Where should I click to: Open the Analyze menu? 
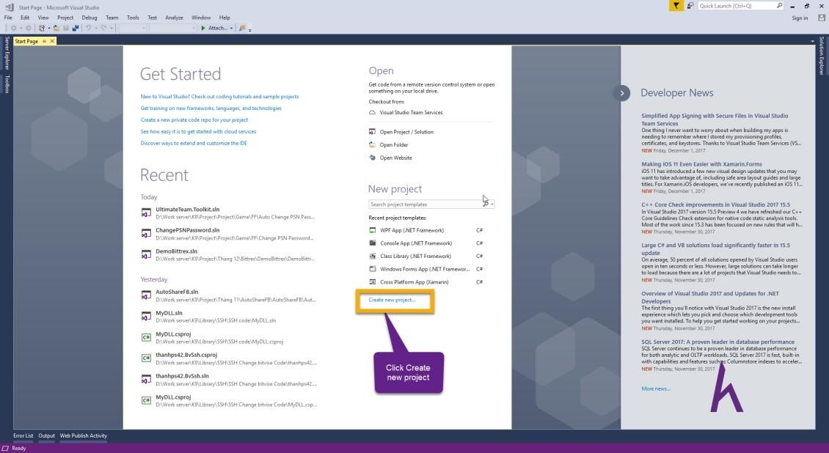coord(174,18)
